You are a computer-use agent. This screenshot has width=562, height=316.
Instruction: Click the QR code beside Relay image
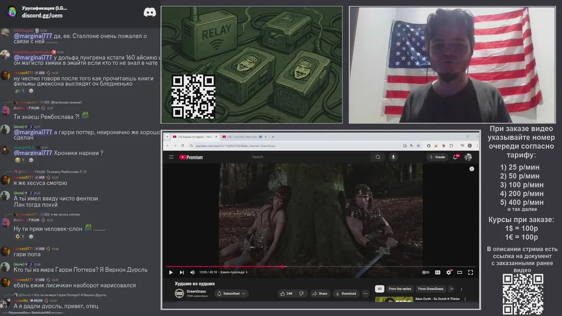tap(193, 97)
